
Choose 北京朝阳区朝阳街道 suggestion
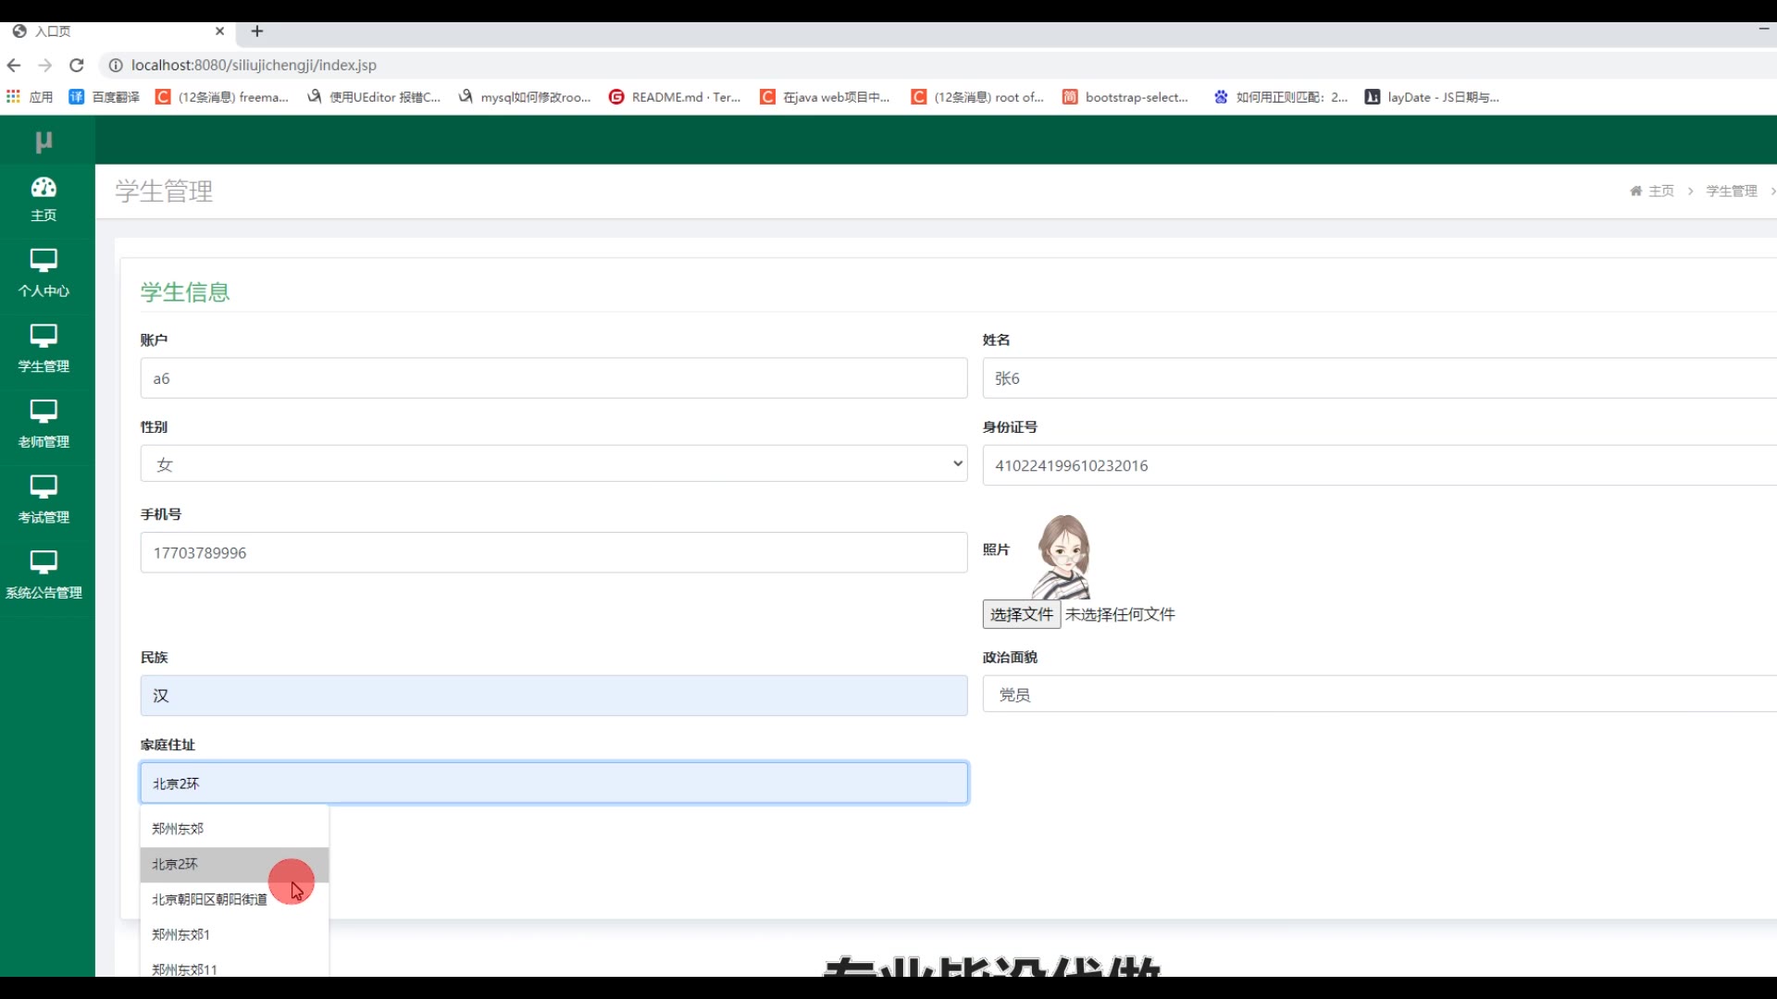(209, 899)
